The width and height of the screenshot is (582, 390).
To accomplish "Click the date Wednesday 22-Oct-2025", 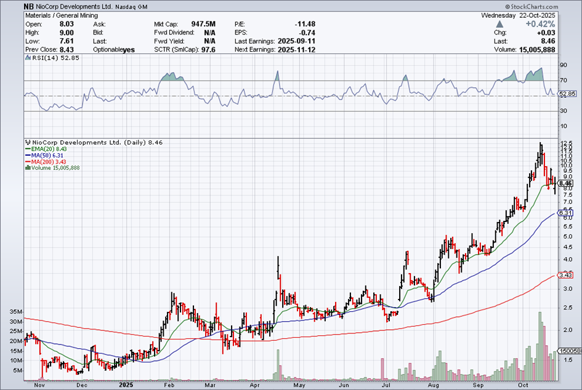I will (518, 15).
